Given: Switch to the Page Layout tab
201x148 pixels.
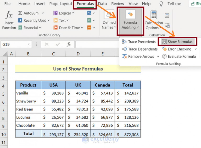Looking at the screenshot, I should (x=61, y=4).
